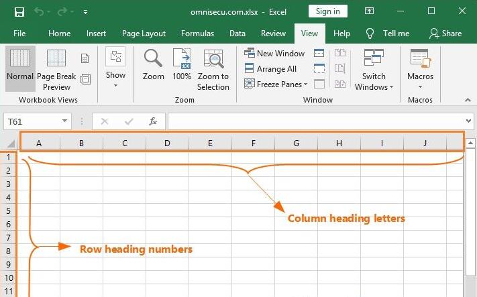Click the vertical scrollbar up arrow
This screenshot has height=297, width=477.
coord(470,143)
